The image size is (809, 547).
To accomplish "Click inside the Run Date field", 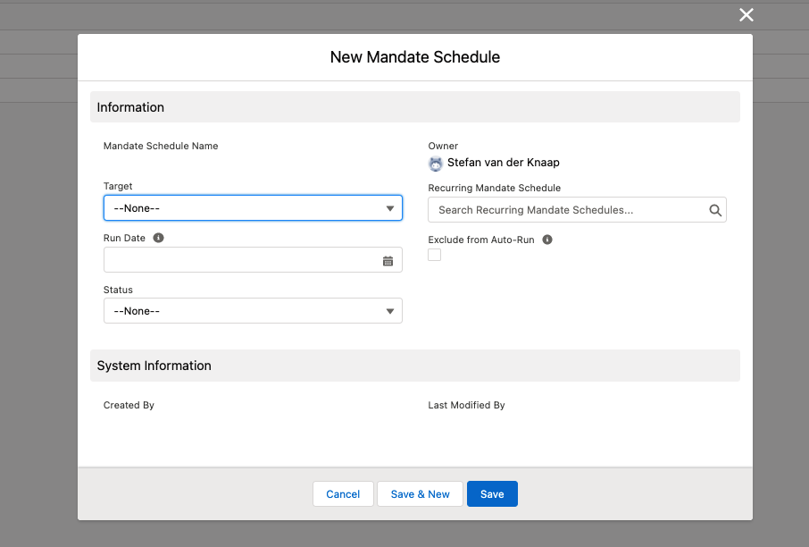I will [241, 260].
